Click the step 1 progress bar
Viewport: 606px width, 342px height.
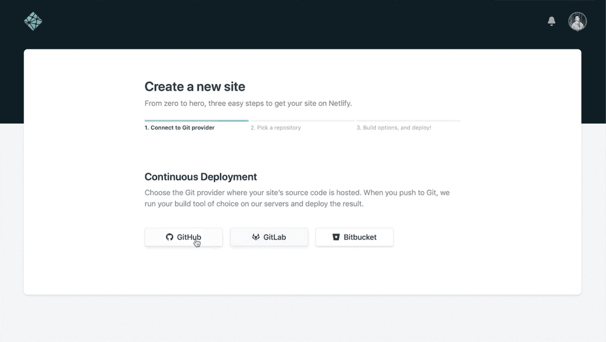click(x=196, y=119)
